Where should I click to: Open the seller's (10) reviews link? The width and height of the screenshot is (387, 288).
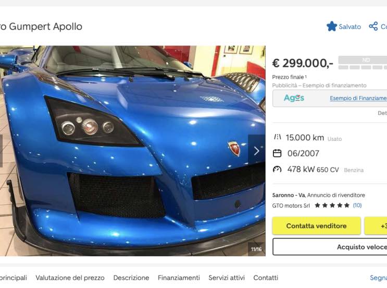357,206
